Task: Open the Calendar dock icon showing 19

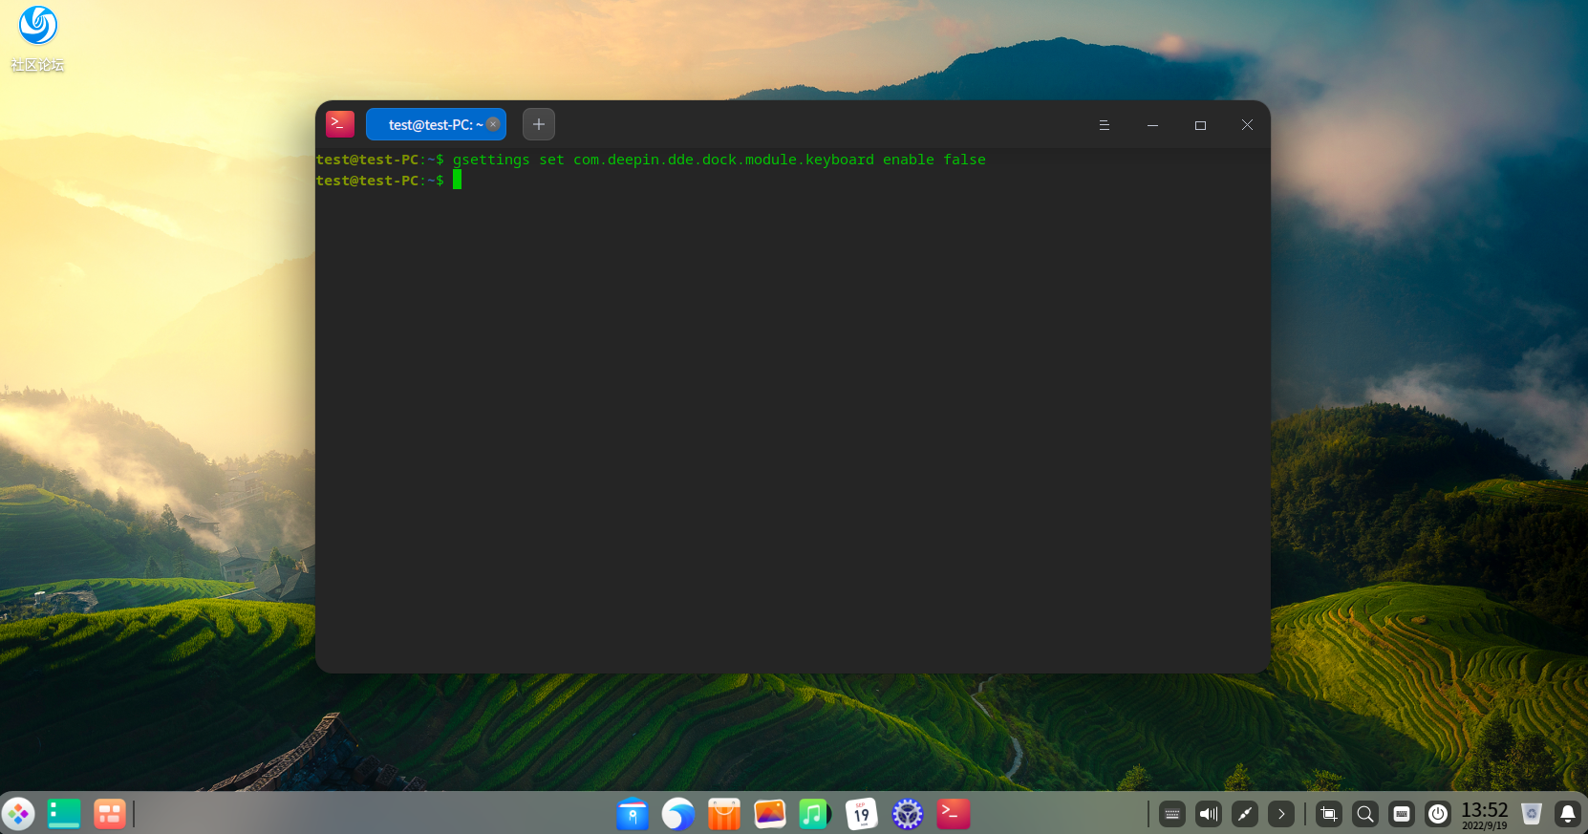Action: [862, 814]
